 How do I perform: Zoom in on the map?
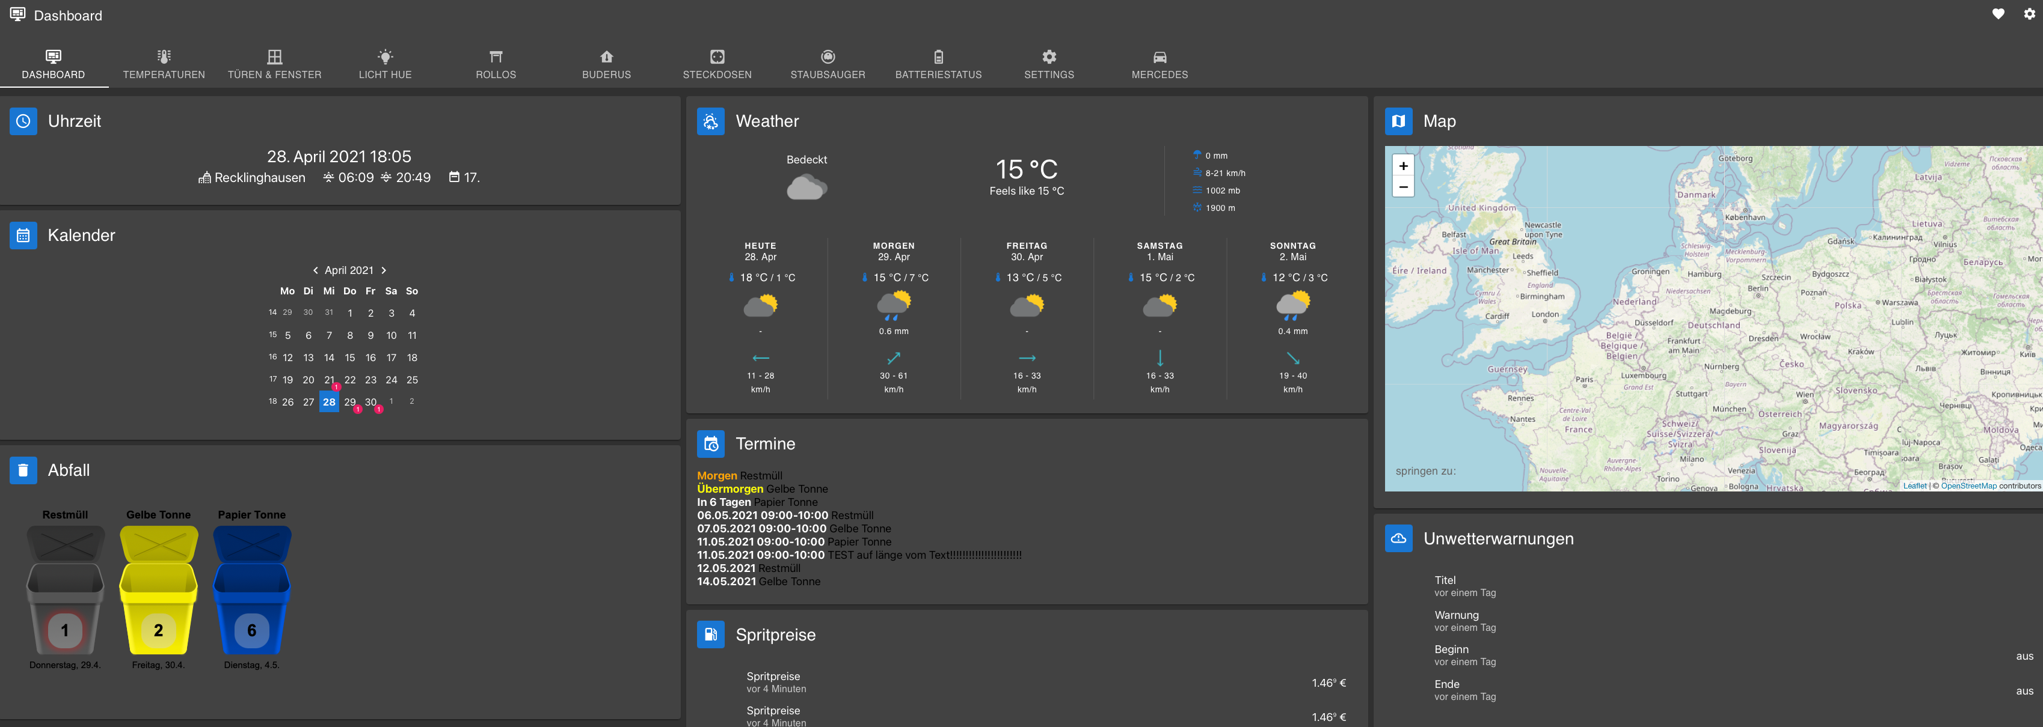coord(1403,165)
